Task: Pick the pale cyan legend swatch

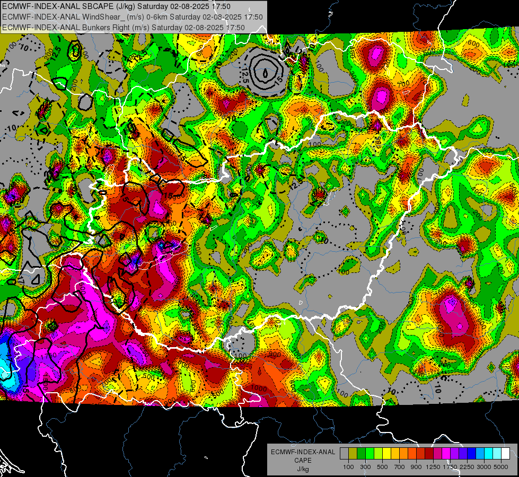Action: 497,453
